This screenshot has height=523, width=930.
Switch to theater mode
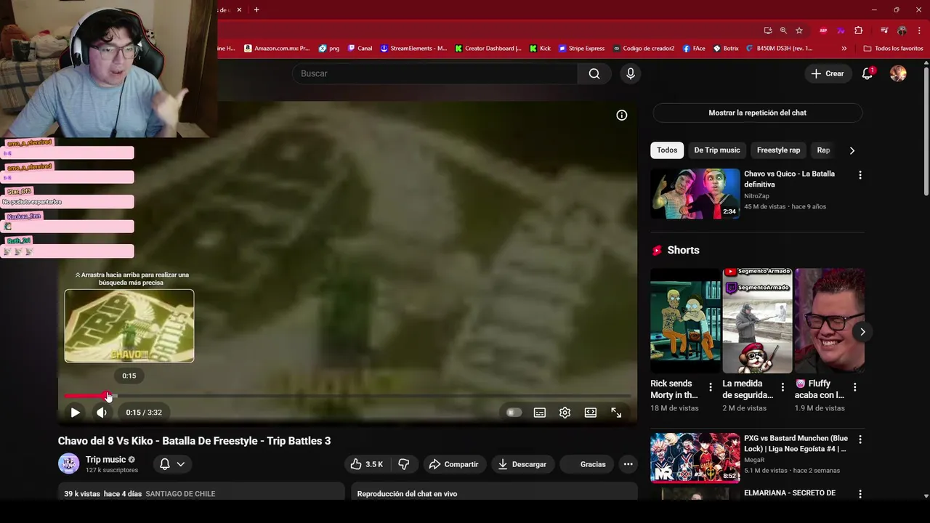[591, 413]
